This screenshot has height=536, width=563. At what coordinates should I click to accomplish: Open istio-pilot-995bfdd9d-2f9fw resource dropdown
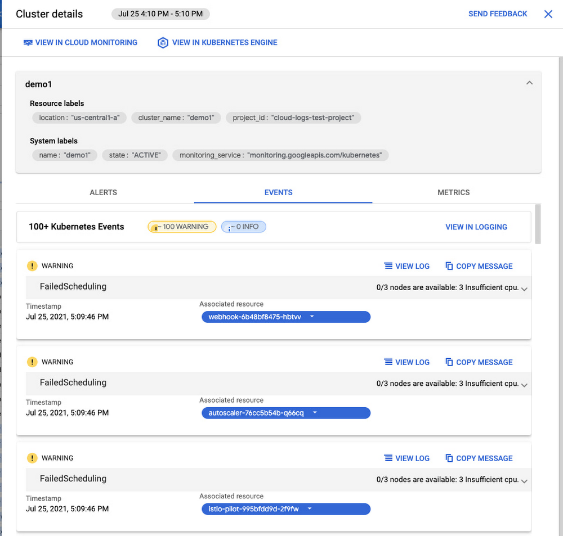(286, 509)
